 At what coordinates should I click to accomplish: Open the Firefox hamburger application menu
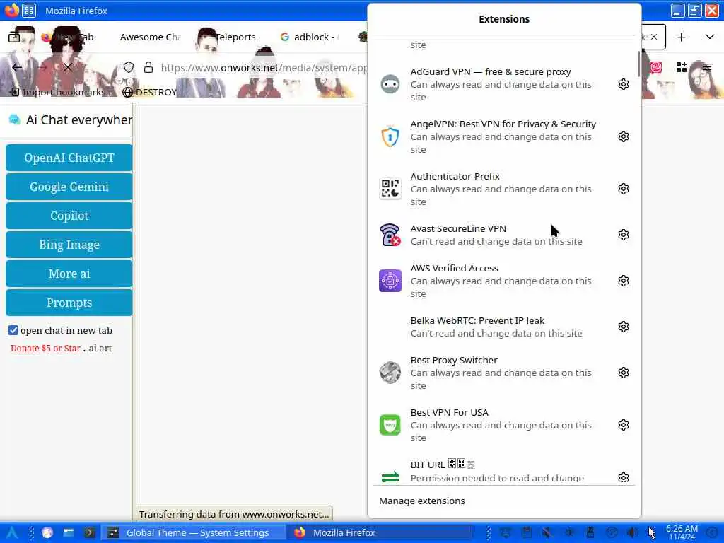click(706, 67)
